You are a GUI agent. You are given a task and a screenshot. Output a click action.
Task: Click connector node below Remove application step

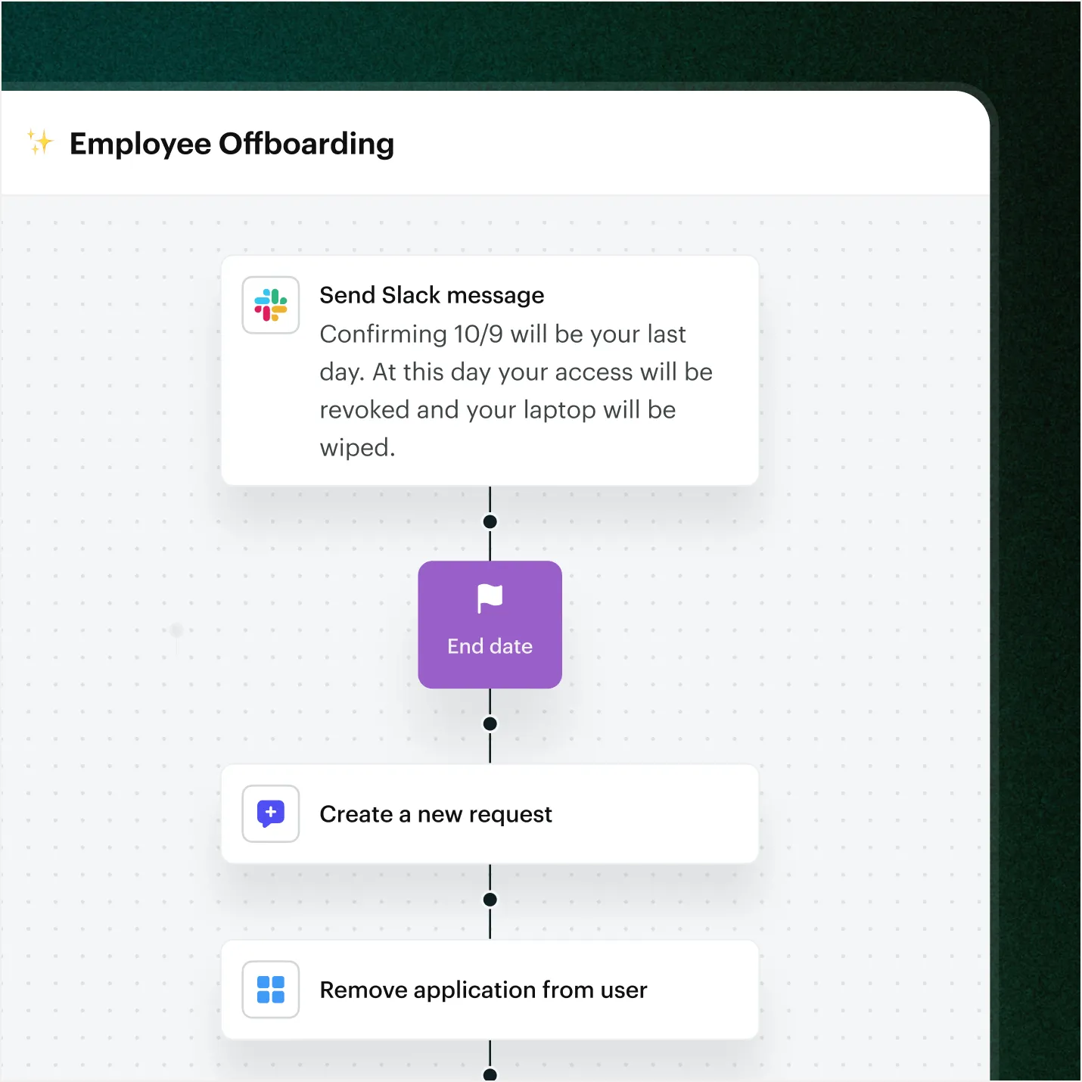point(490,1074)
